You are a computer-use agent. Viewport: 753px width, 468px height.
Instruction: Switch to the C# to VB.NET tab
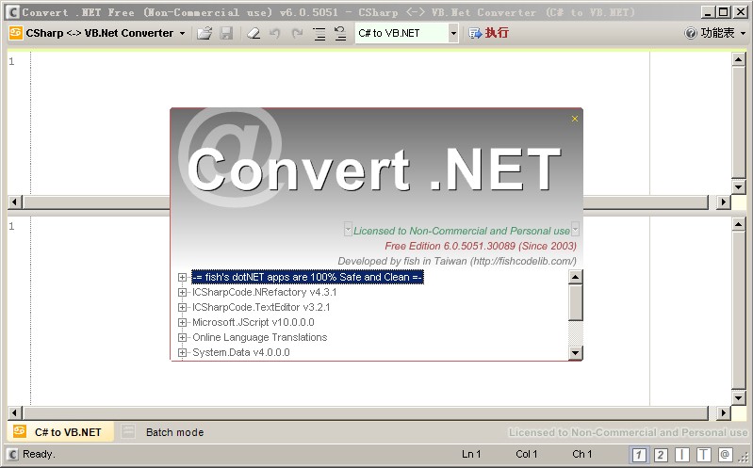coord(60,432)
